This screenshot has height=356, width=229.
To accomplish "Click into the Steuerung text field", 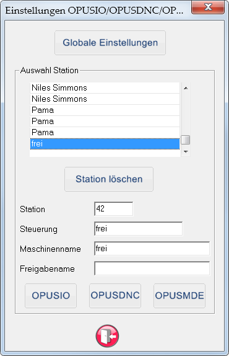I will [x=138, y=229].
